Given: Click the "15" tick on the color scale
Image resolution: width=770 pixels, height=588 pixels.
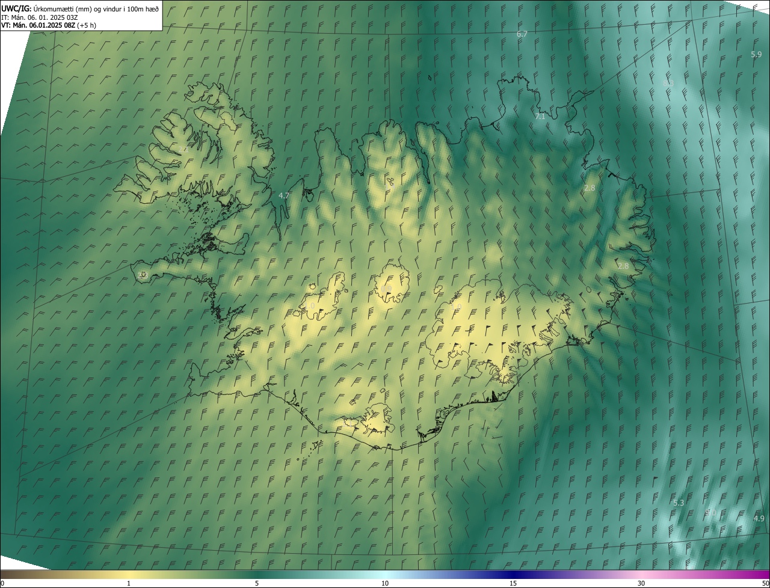Looking at the screenshot, I should tap(513, 583).
